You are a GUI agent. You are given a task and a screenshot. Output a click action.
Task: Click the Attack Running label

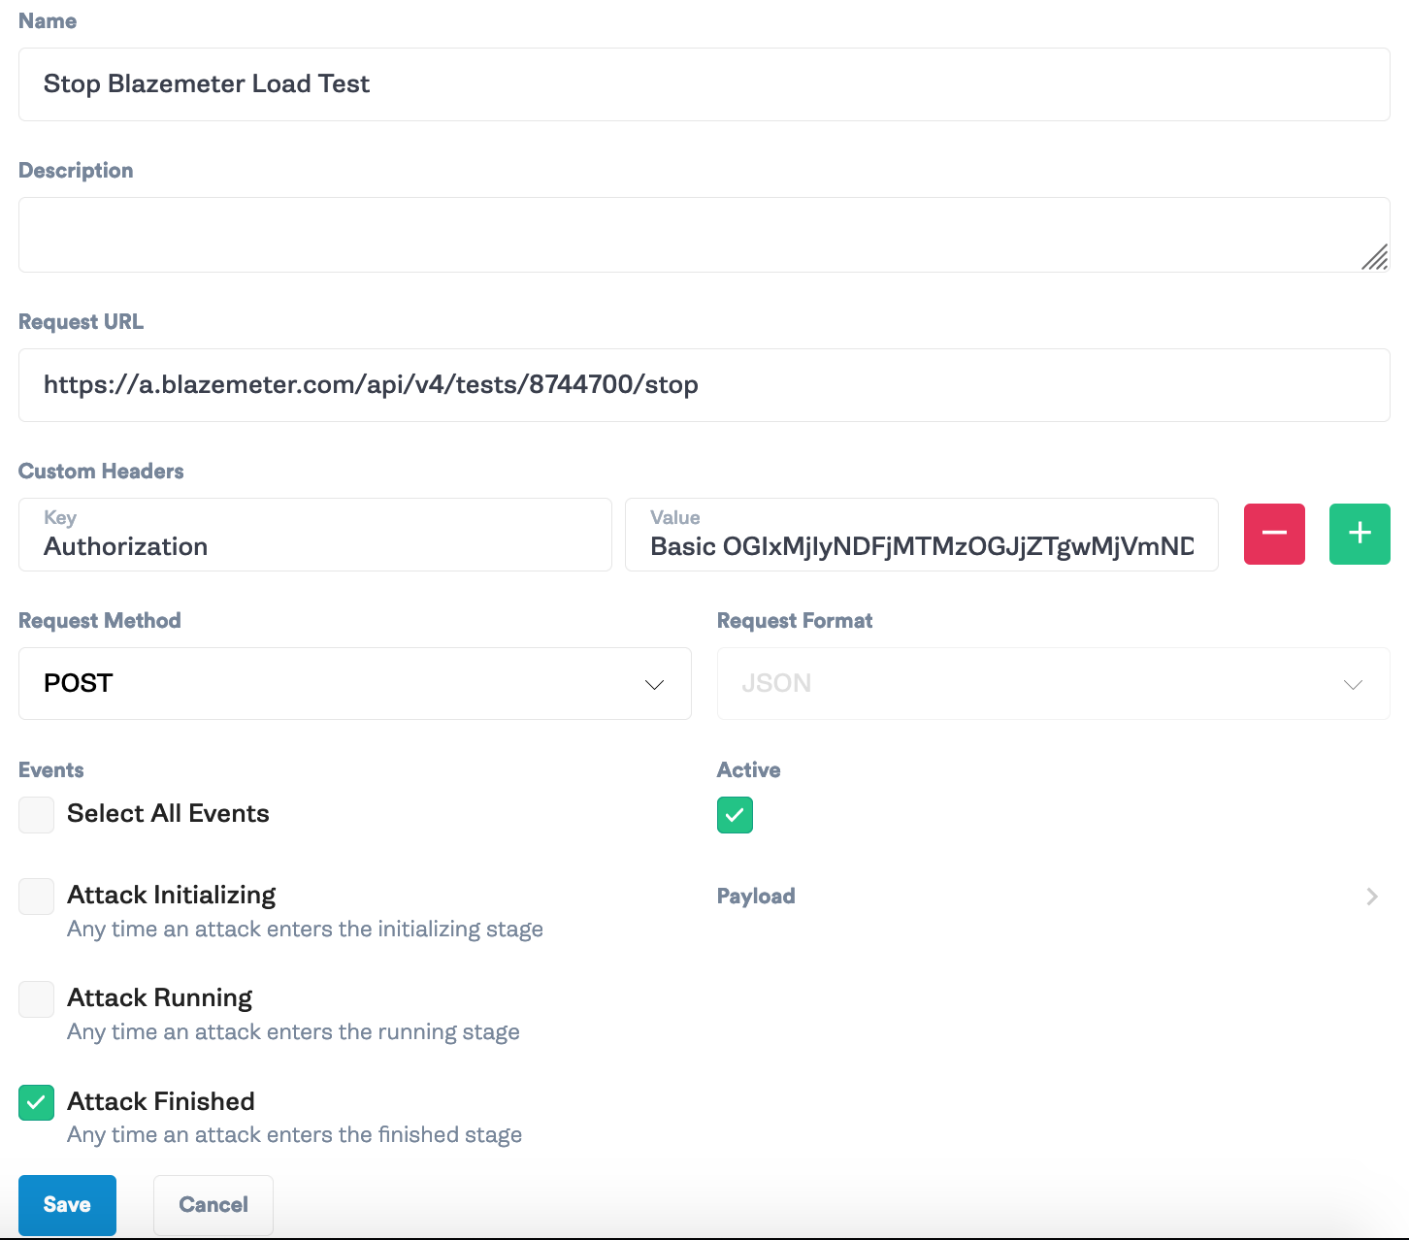click(160, 998)
